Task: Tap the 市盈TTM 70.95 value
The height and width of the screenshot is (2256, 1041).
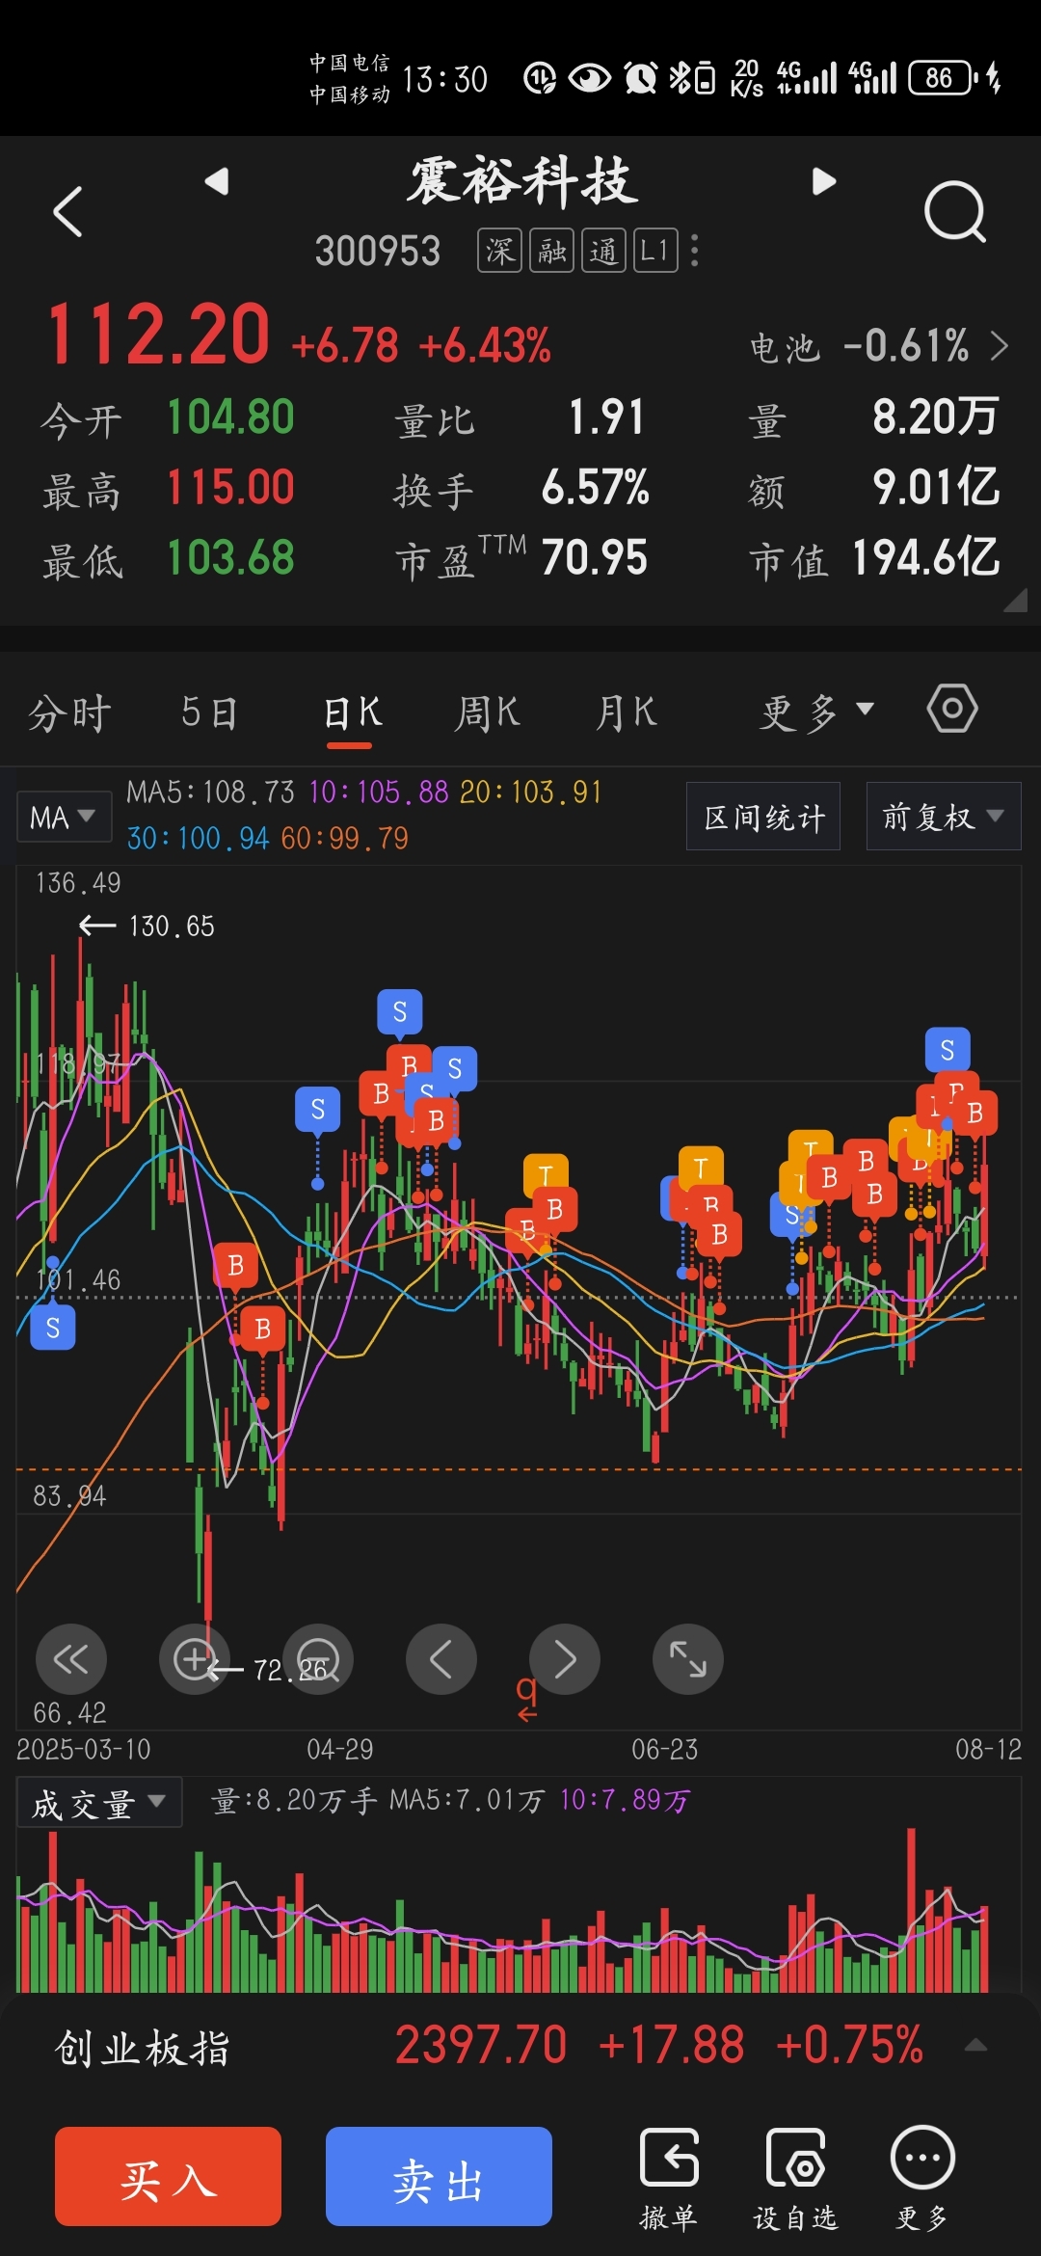Action: [594, 558]
